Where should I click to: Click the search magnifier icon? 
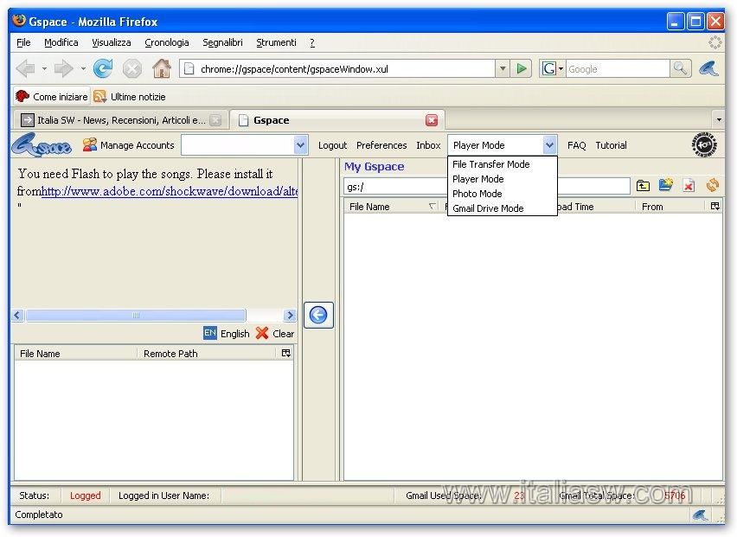680,68
